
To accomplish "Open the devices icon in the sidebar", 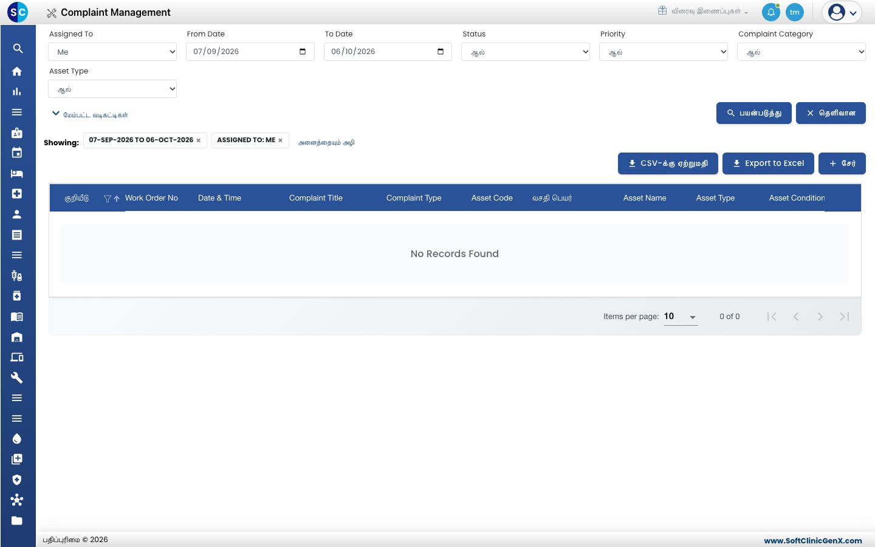I will pyautogui.click(x=17, y=357).
